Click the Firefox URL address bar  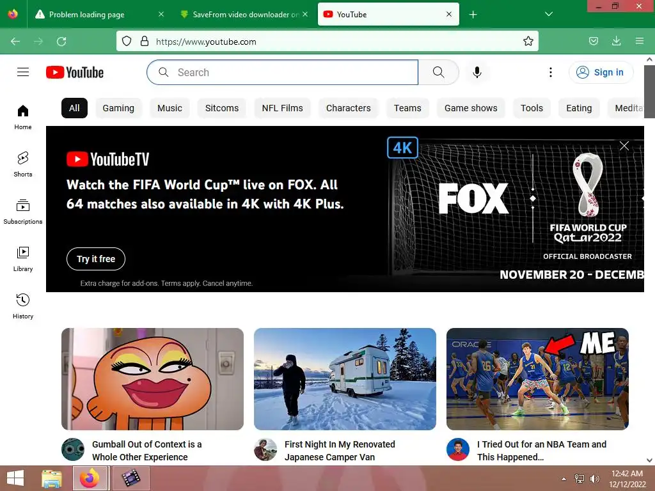pos(327,42)
